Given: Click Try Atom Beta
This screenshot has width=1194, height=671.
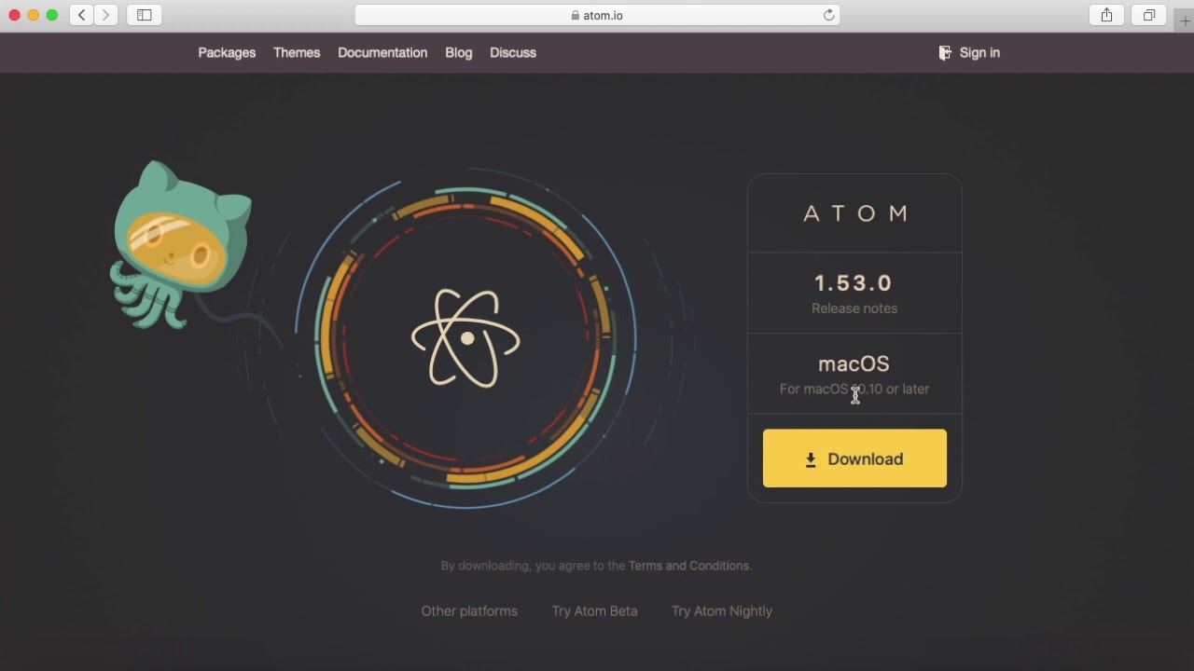Looking at the screenshot, I should [595, 611].
